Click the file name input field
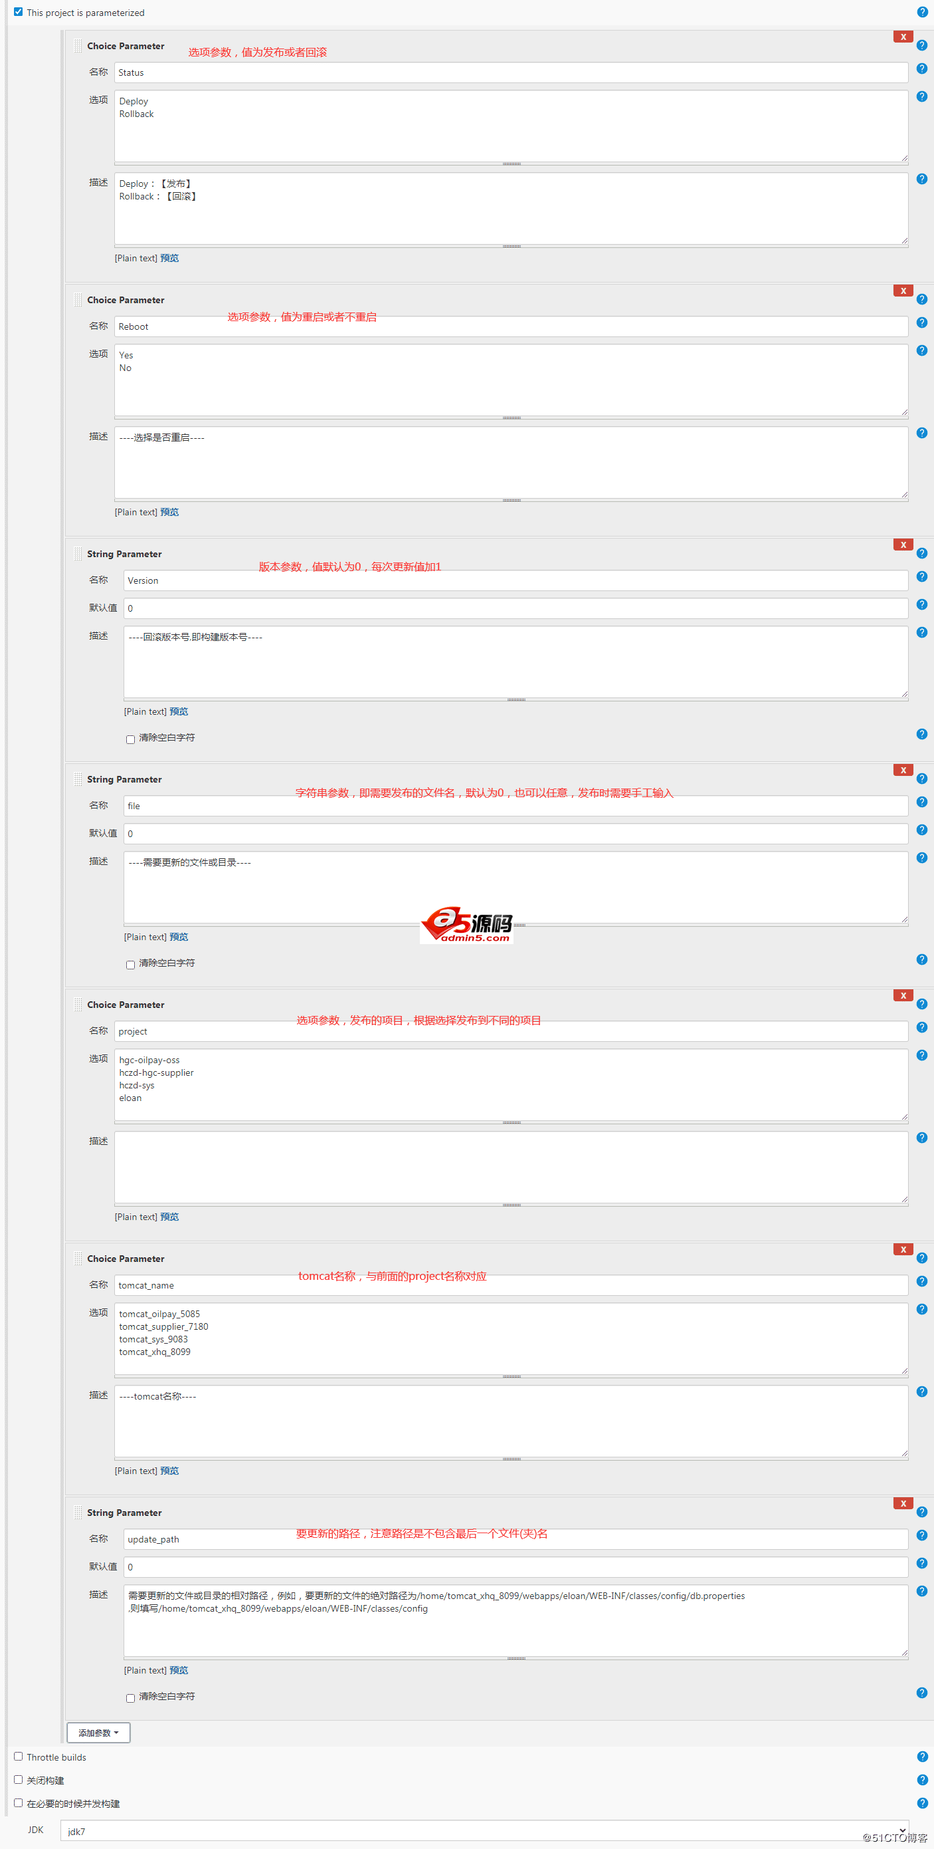Screen dimensions: 934x1849 [x=515, y=806]
